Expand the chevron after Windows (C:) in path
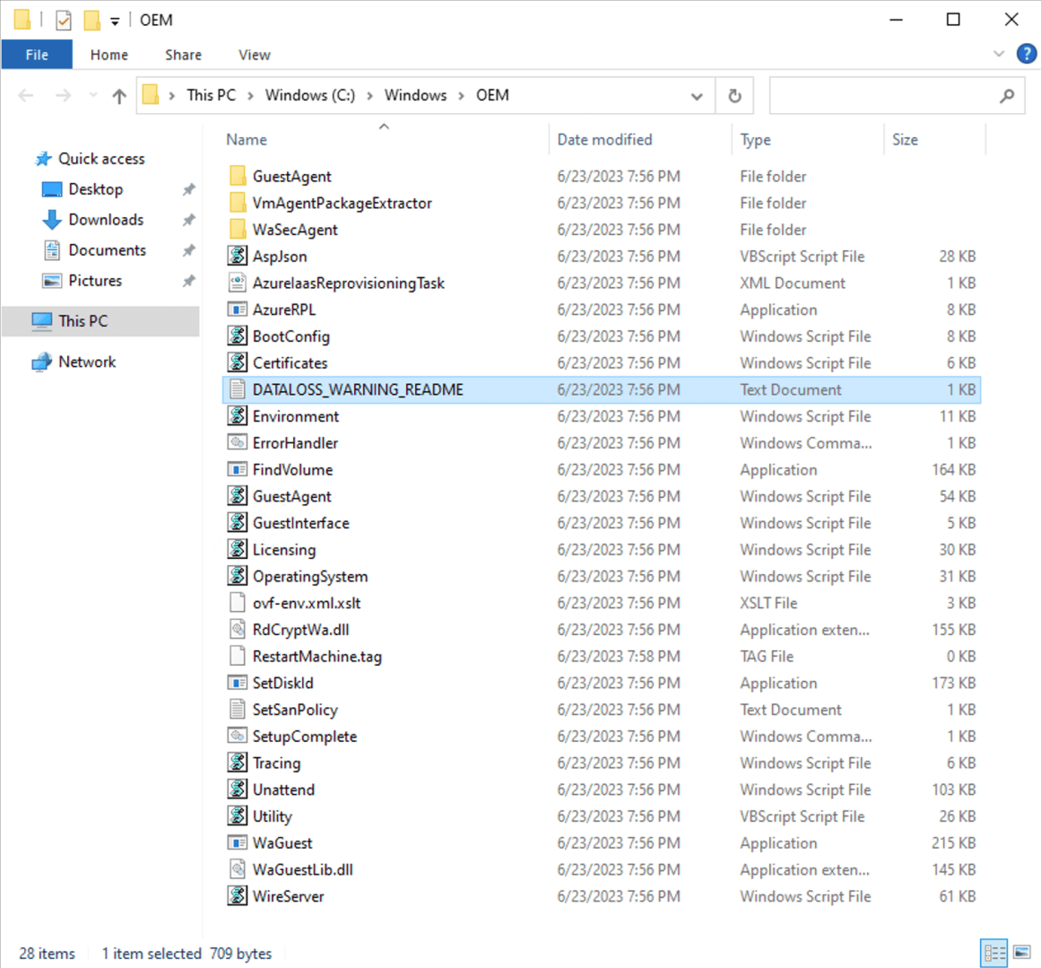Viewport: 1041px width, 968px height. [369, 96]
